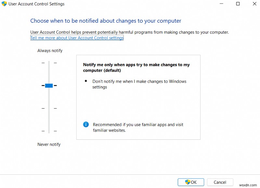Click the UAC shield icon in the title bar

click(5, 4)
